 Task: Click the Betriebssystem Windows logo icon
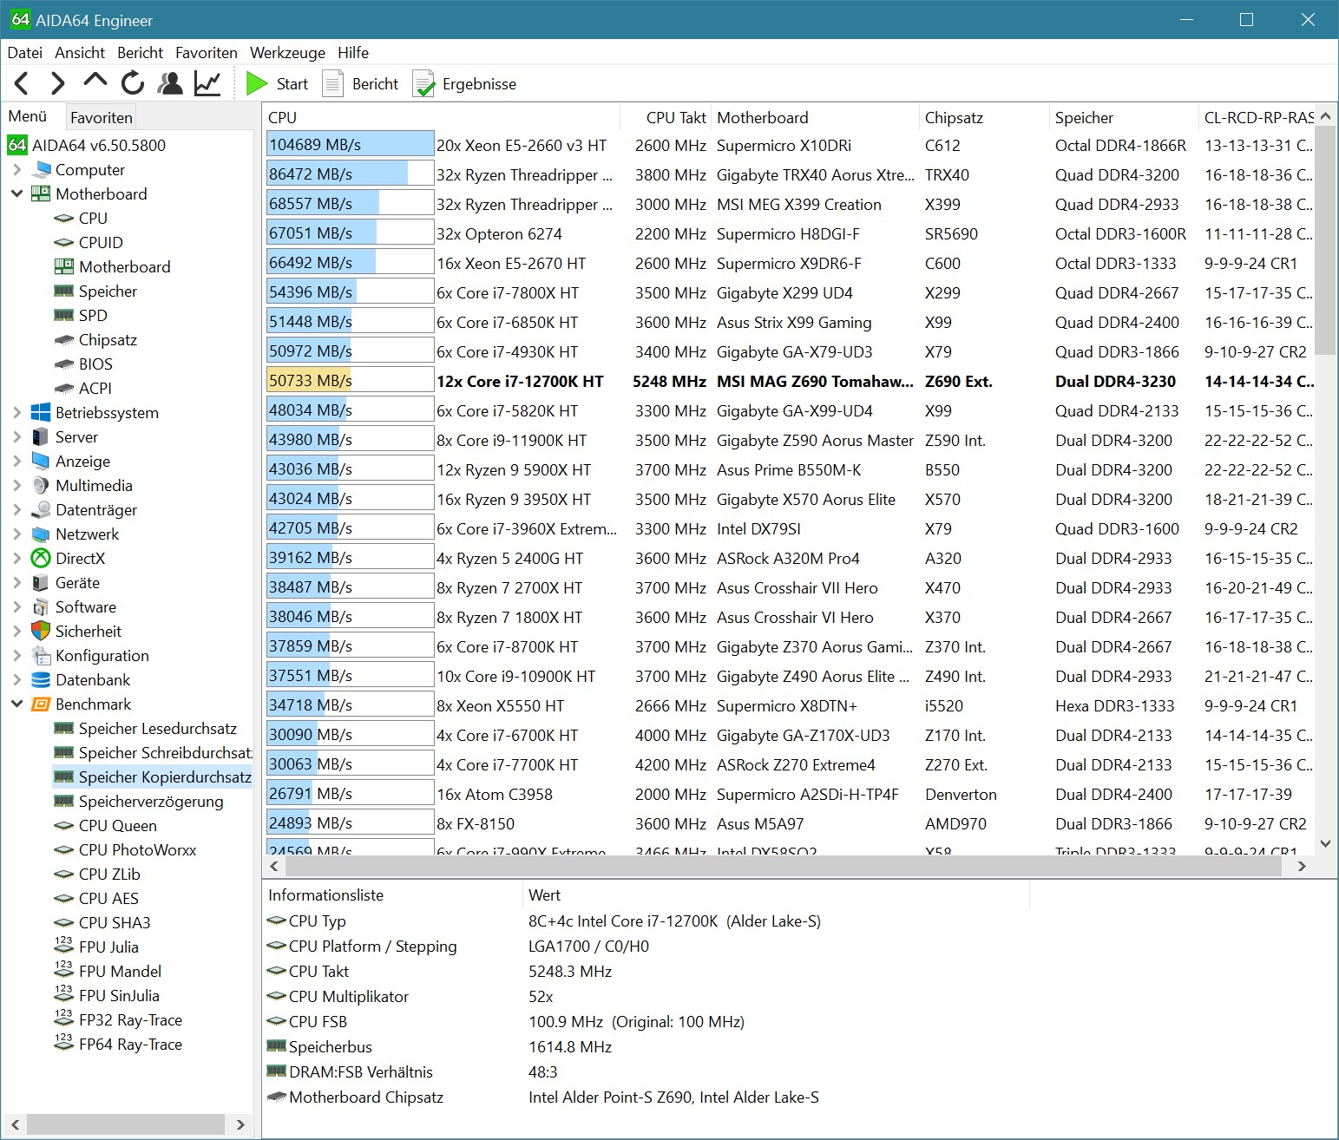(x=41, y=412)
